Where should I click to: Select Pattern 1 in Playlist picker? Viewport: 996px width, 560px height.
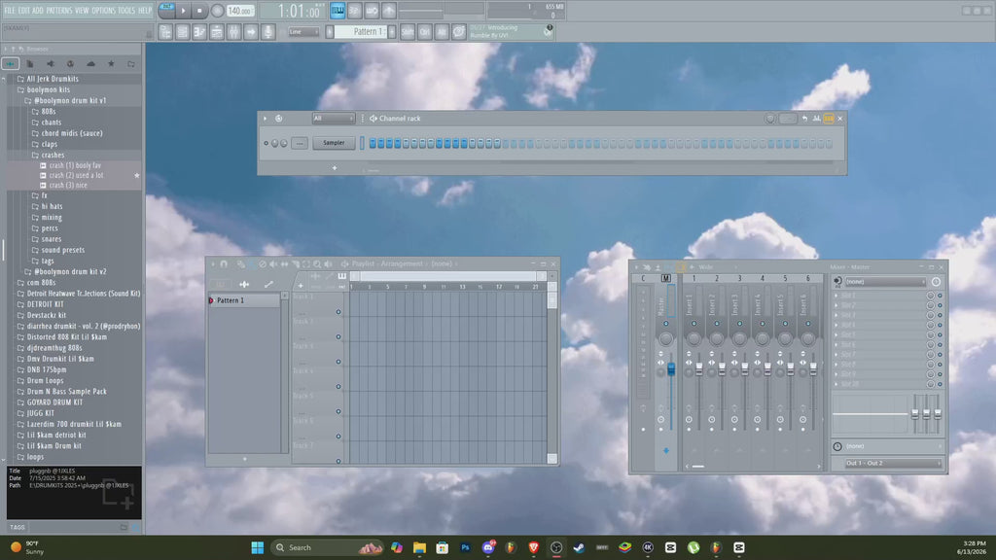(244, 300)
